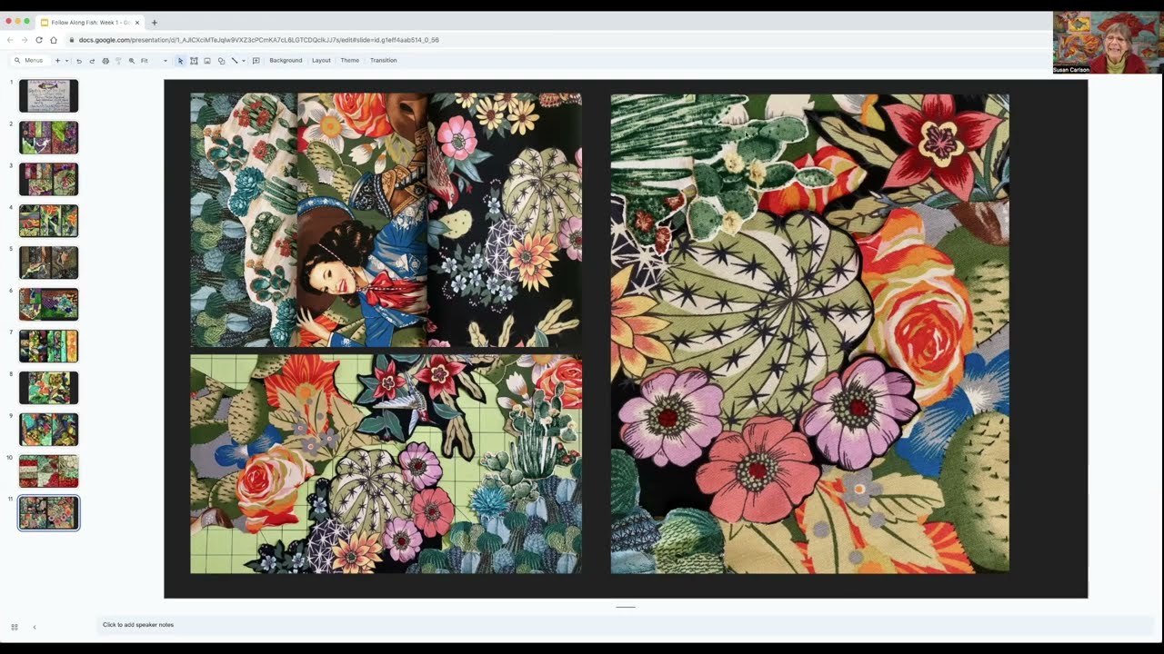Open the Theme panel
The width and height of the screenshot is (1164, 654).
(x=350, y=61)
